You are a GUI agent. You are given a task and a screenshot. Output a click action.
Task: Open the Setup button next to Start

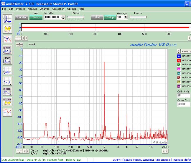pyautogui.click(x=110, y=17)
